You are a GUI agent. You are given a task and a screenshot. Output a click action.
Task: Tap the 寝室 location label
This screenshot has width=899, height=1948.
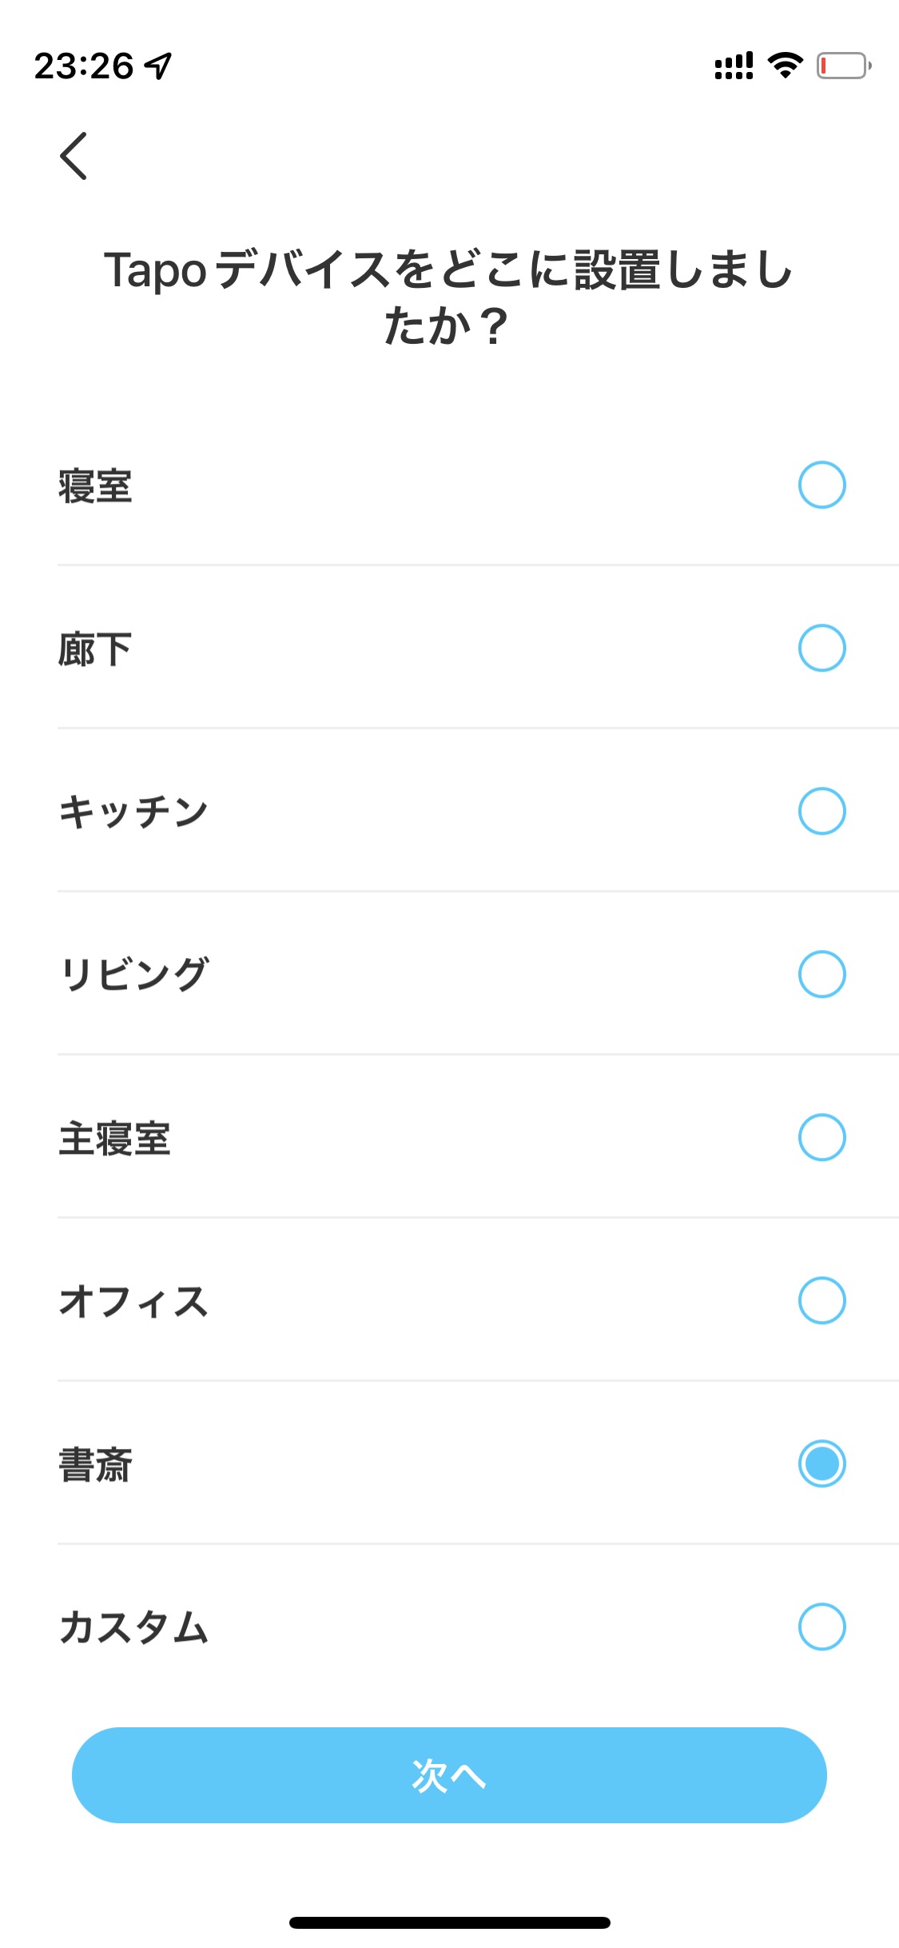pyautogui.click(x=95, y=486)
